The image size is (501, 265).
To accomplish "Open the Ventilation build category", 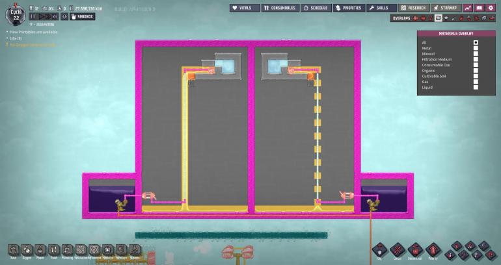I will 81,251.
